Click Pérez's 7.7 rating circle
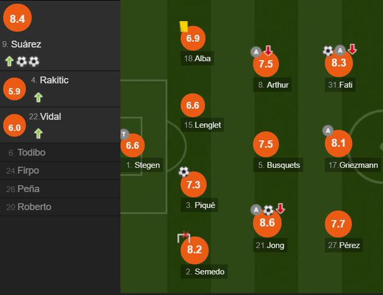 (x=338, y=223)
